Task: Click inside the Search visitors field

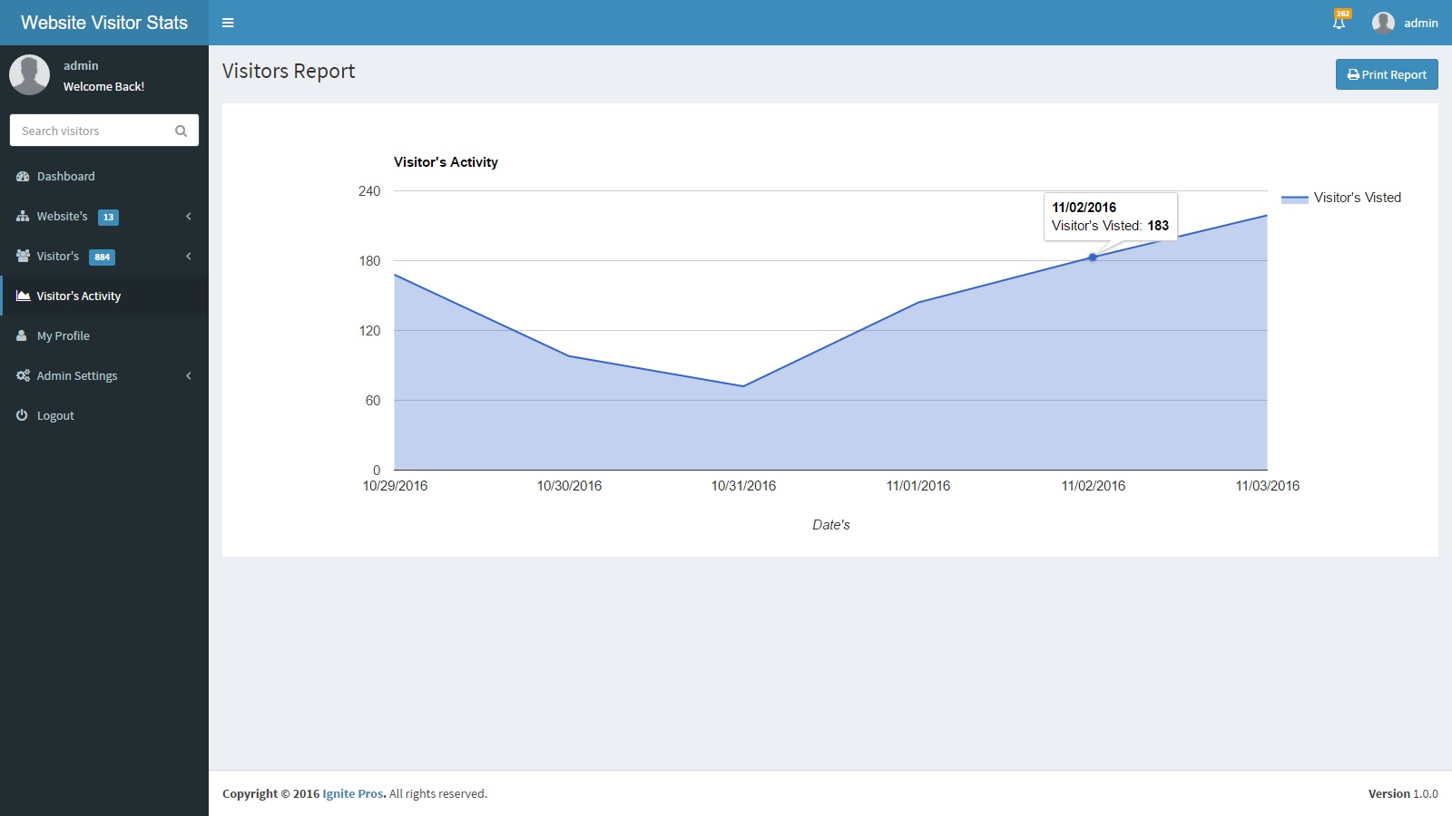Action: click(x=91, y=131)
